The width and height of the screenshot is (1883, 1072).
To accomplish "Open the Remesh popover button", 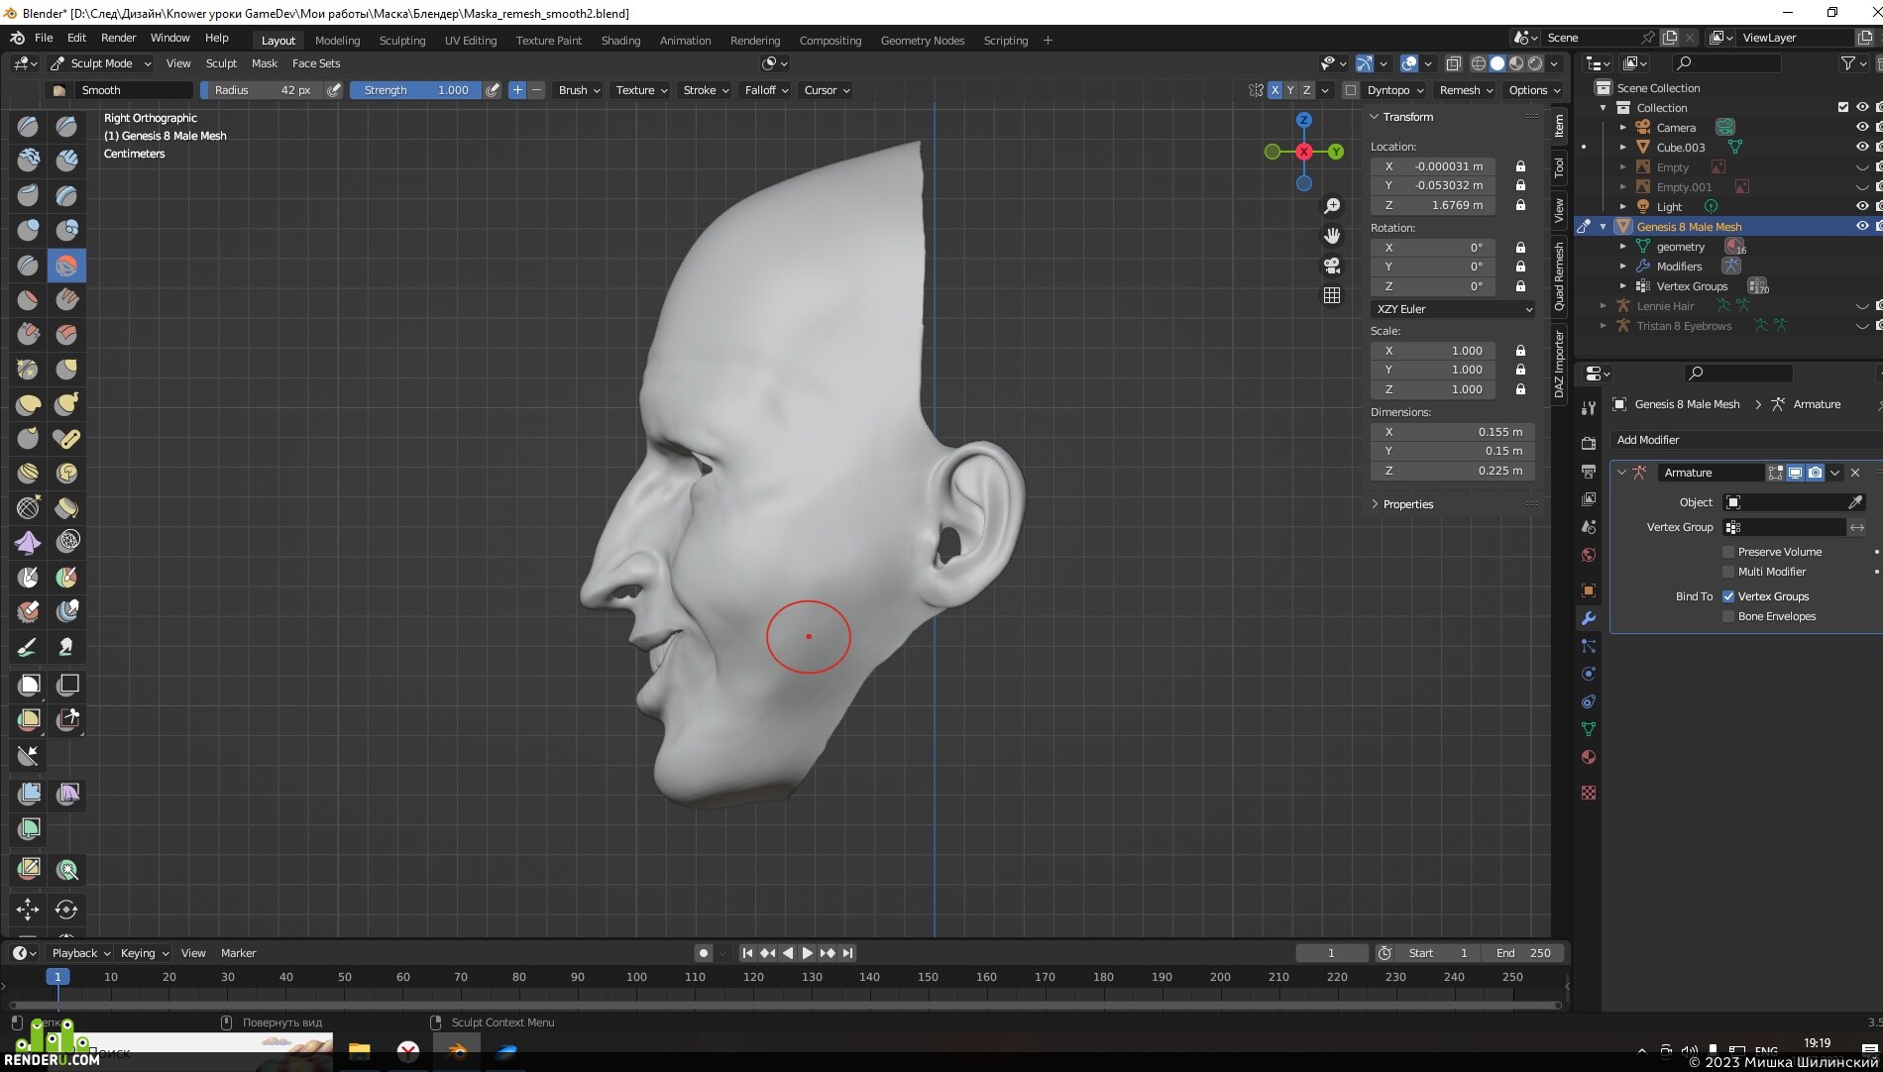I will coord(1466,90).
